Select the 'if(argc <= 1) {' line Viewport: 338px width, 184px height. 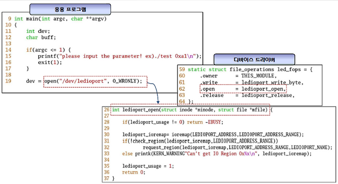pos(48,50)
